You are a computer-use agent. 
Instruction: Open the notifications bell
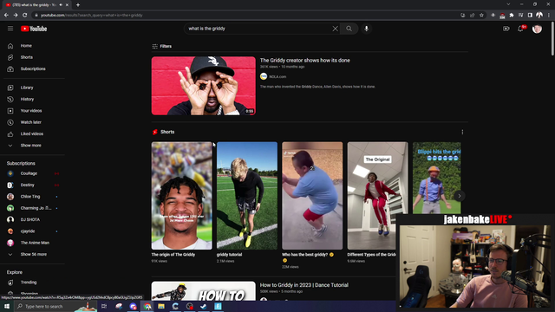(520, 29)
